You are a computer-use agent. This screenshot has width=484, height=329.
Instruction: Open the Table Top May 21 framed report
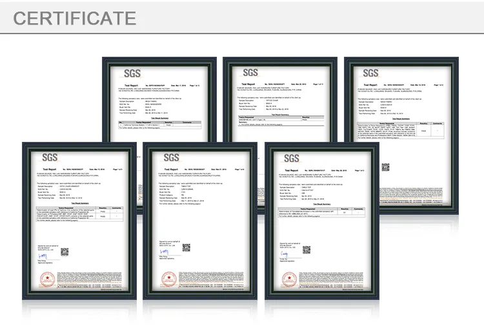tap(200, 221)
